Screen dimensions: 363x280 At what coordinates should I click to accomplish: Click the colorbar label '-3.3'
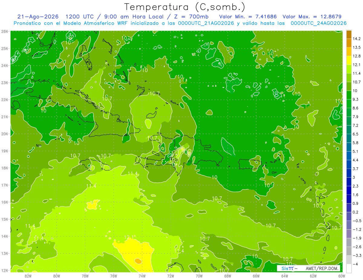[x=357, y=256]
